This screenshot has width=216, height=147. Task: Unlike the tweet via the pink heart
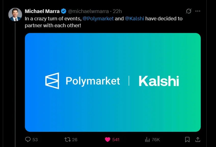click(x=107, y=139)
